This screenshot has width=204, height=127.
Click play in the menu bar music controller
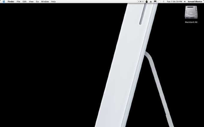pos(141,1)
